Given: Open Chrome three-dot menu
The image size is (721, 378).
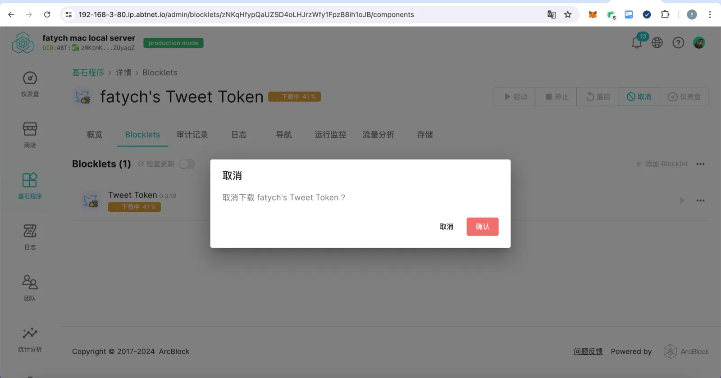Looking at the screenshot, I should click(710, 14).
